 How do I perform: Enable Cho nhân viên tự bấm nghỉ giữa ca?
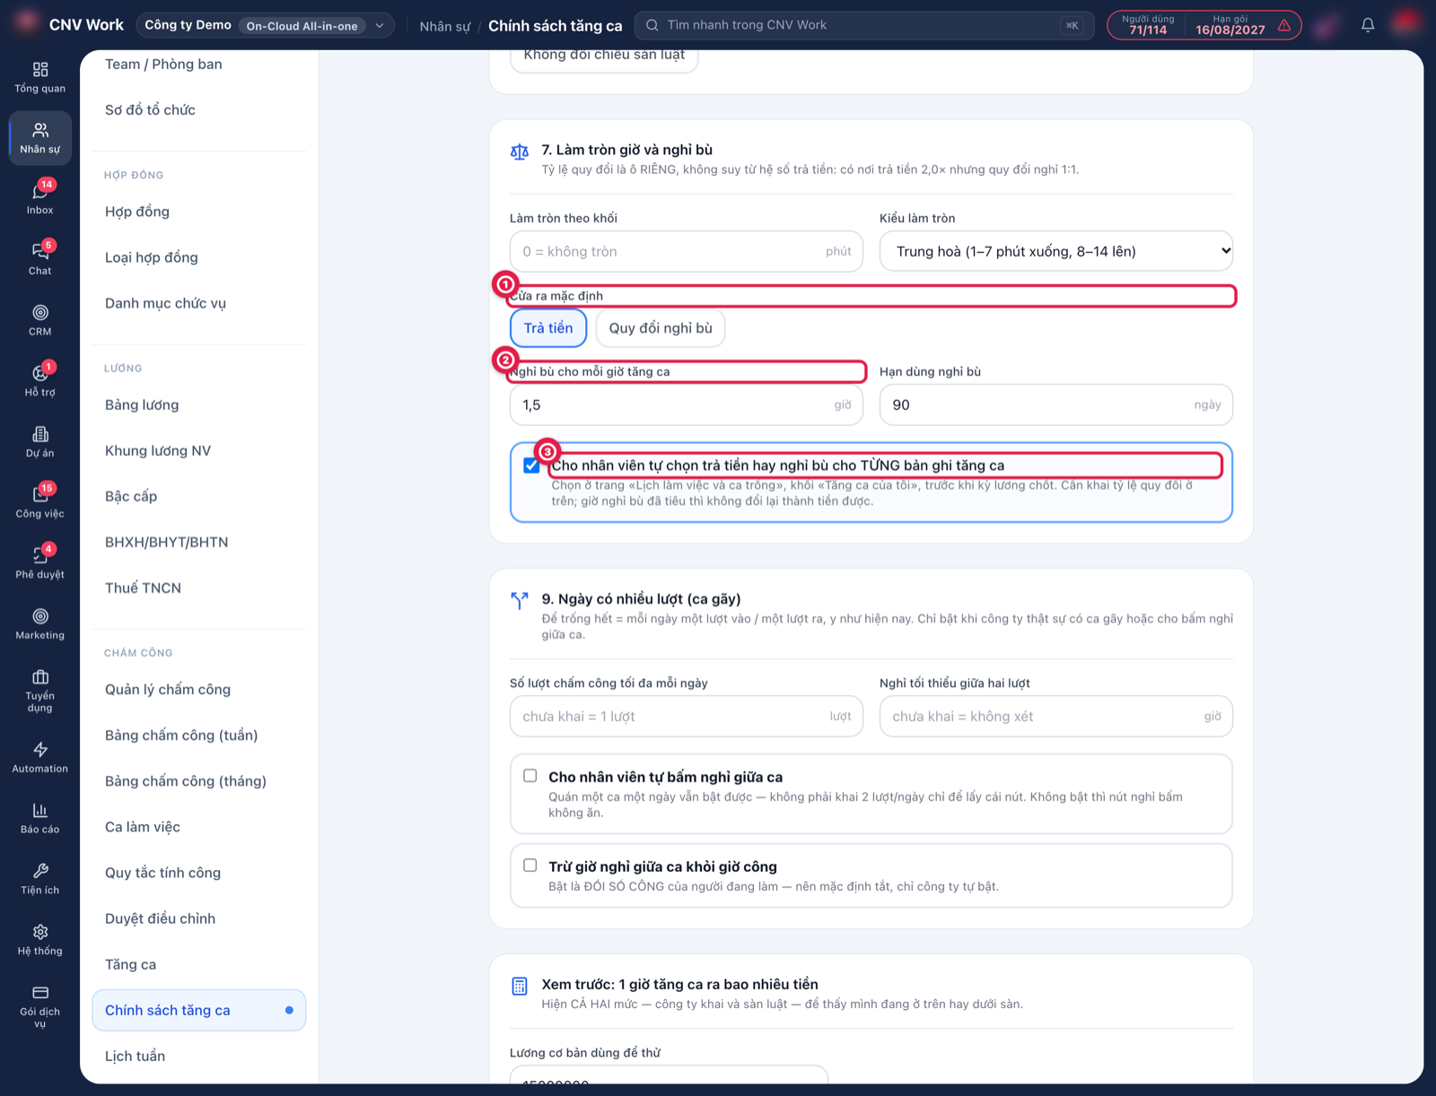[x=530, y=776]
